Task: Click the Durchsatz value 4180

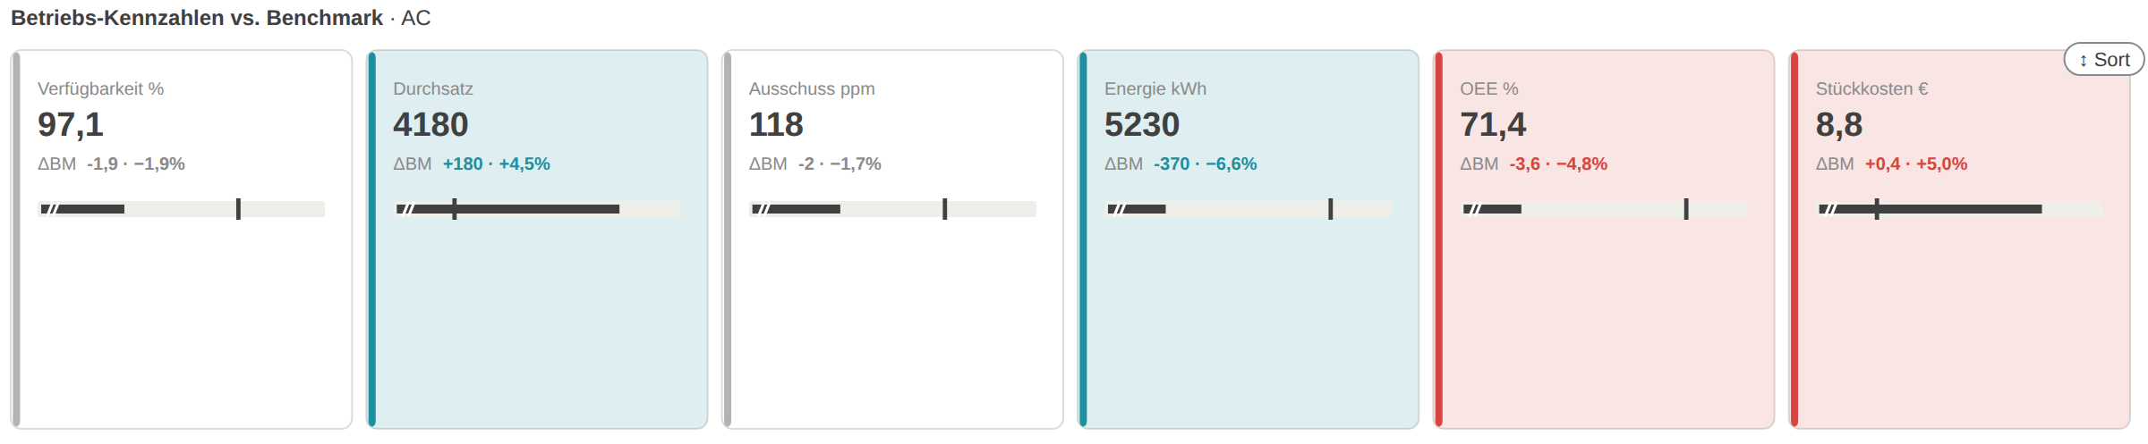Action: [430, 124]
